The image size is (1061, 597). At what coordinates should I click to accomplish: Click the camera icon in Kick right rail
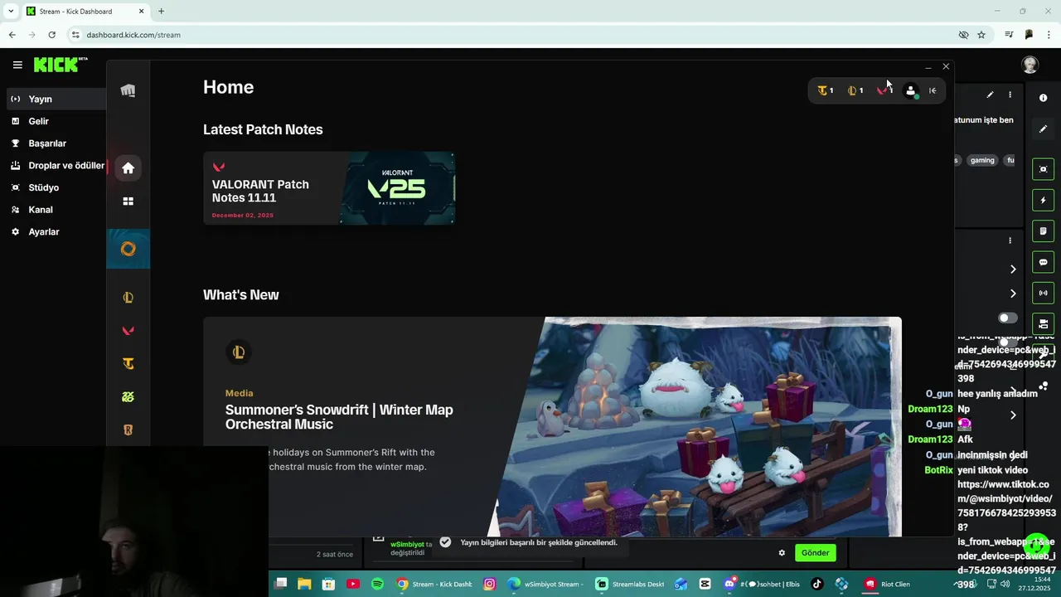[x=1043, y=323]
